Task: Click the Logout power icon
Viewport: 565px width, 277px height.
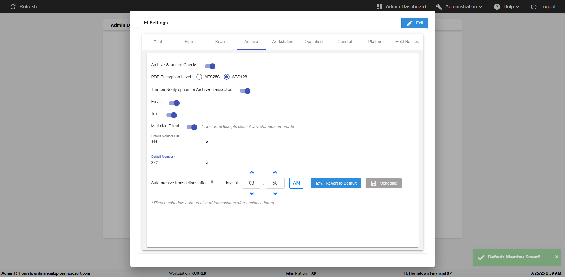Action: click(x=534, y=6)
